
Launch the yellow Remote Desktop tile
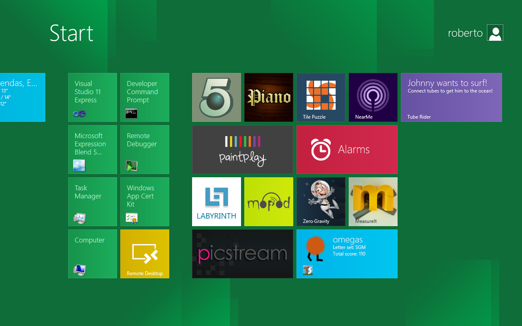click(x=145, y=254)
